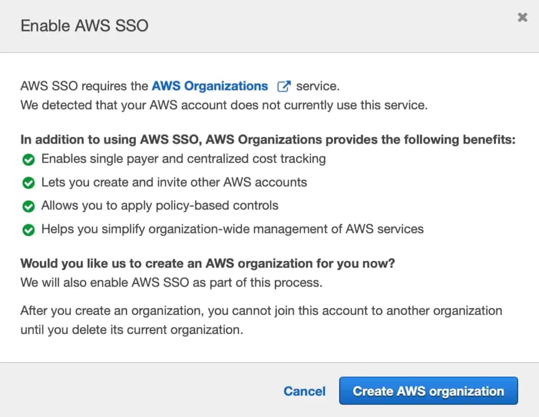
Task: Click the Enable AWS SSO dialog title
Action: (x=84, y=26)
